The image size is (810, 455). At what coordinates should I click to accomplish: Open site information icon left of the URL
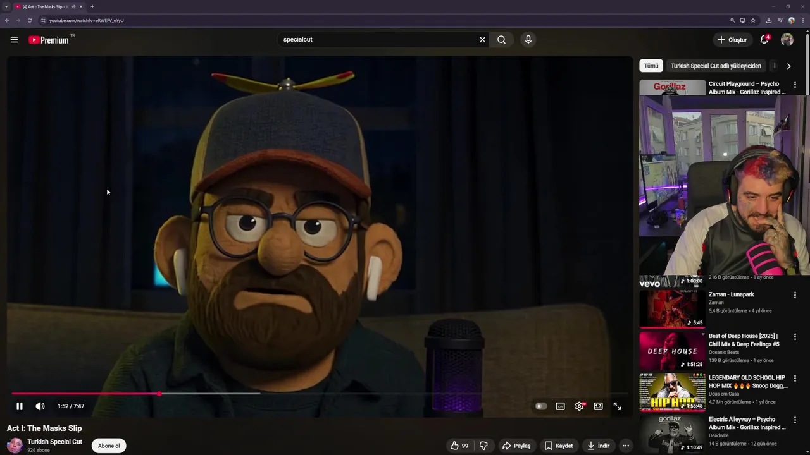click(x=43, y=20)
